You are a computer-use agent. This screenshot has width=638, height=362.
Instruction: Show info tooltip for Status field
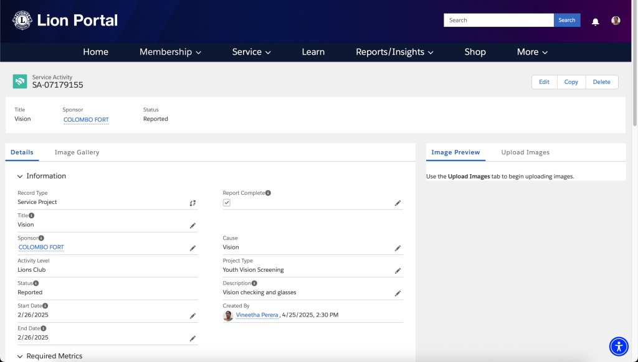point(36,283)
